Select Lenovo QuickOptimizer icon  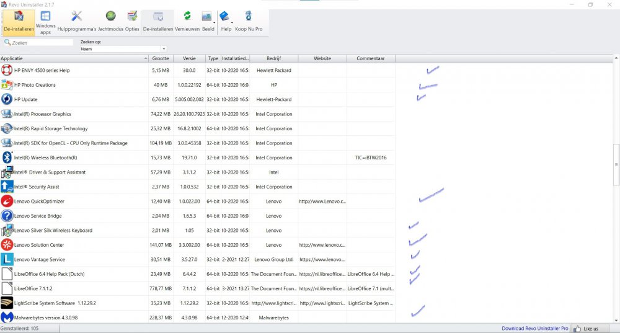(x=7, y=202)
